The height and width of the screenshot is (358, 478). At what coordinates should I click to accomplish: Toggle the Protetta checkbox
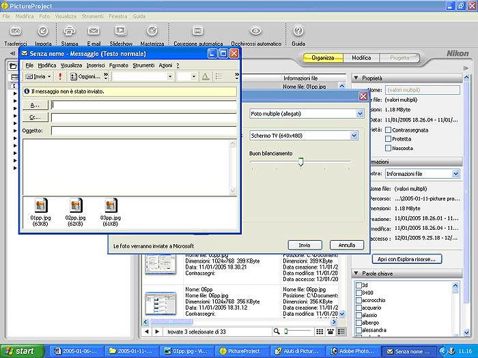(388, 139)
